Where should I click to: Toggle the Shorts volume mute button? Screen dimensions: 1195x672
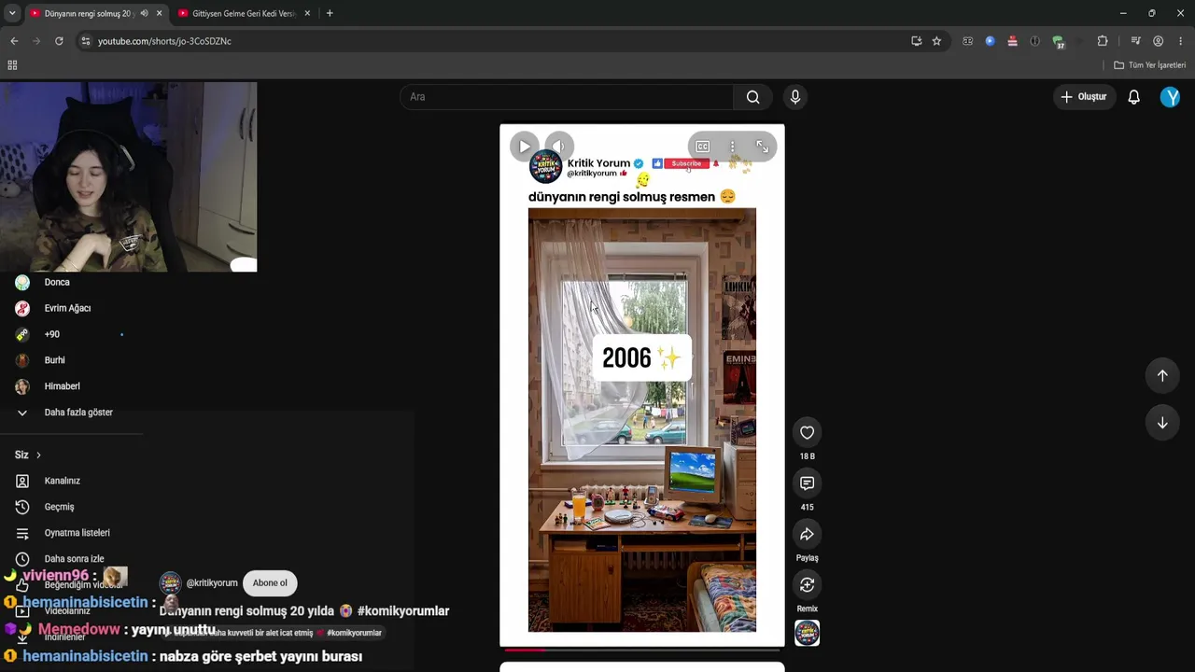[x=559, y=147]
